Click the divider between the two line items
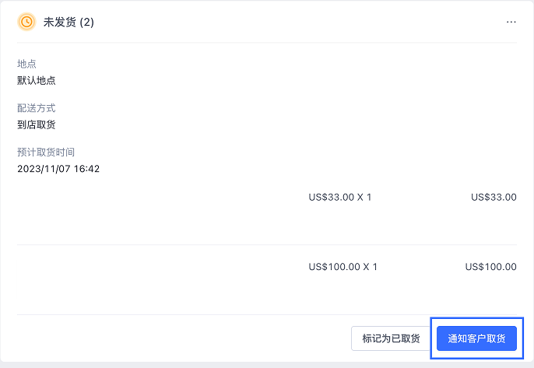Screen dimensions: 534x368 (x=267, y=245)
